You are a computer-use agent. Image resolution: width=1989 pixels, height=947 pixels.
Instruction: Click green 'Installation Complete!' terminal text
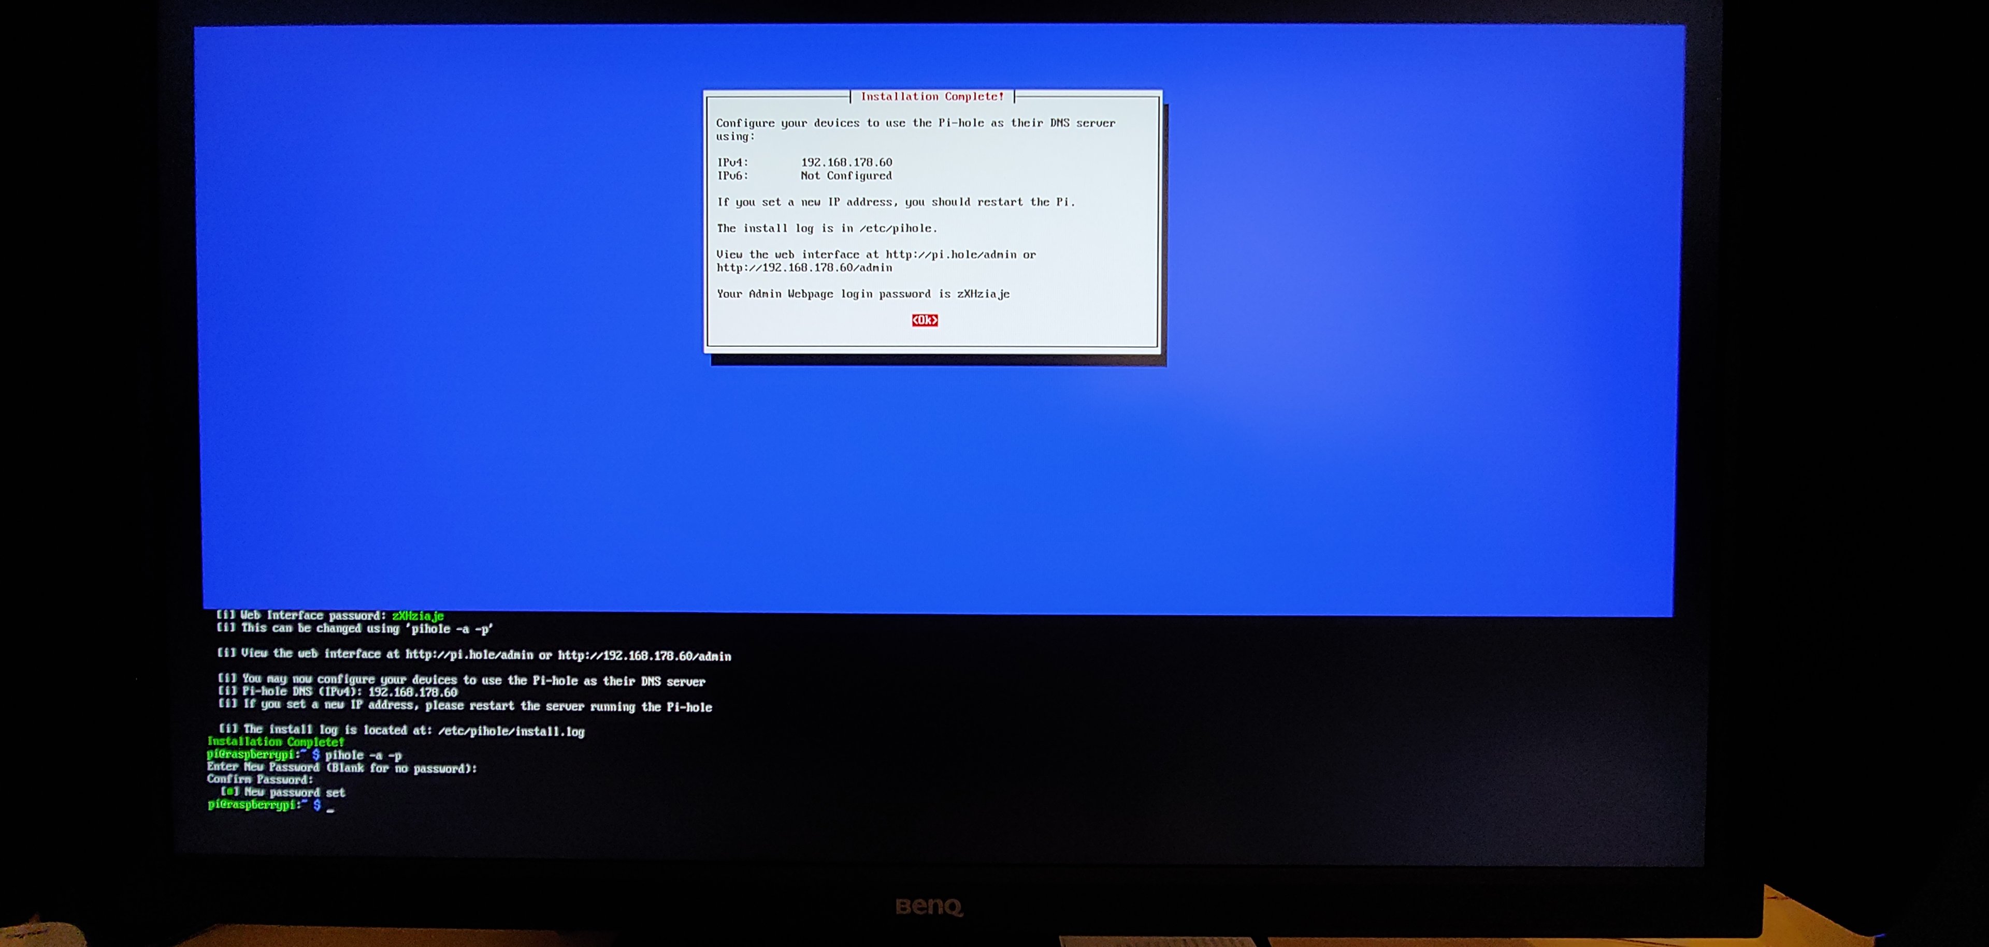pyautogui.click(x=276, y=742)
